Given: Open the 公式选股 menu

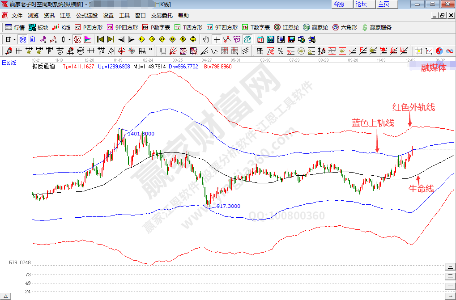Looking at the screenshot, I should click(x=86, y=15).
